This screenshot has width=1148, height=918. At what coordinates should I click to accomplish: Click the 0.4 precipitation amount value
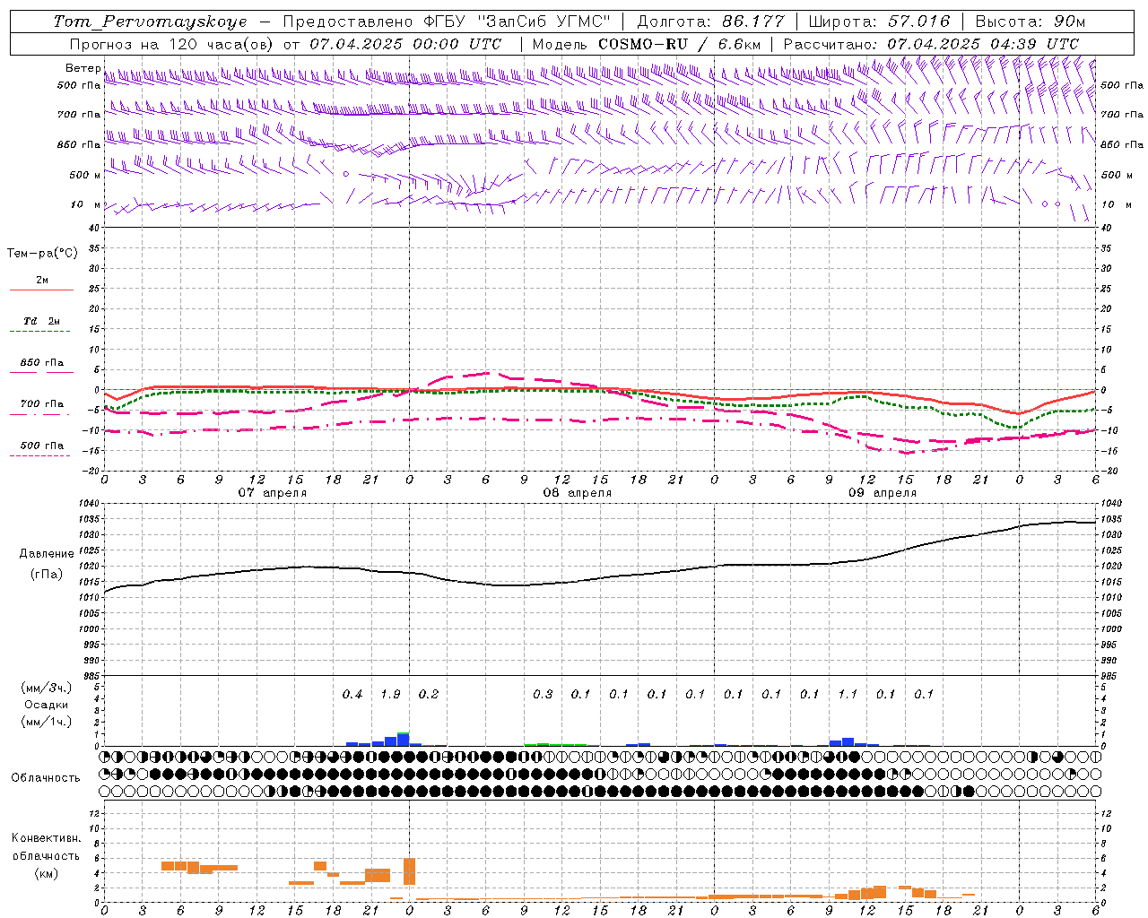click(352, 694)
